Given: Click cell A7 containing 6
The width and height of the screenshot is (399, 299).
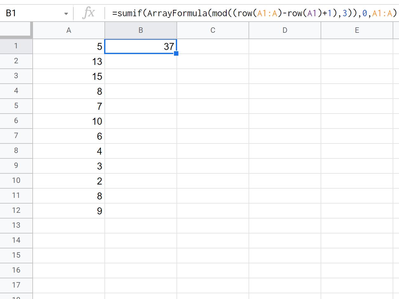Looking at the screenshot, I should (x=69, y=136).
